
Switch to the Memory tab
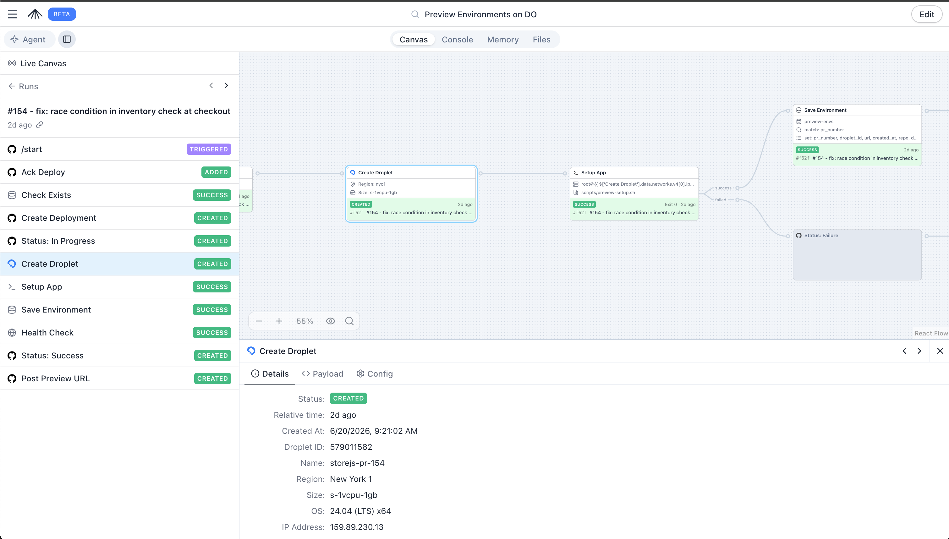coord(502,39)
